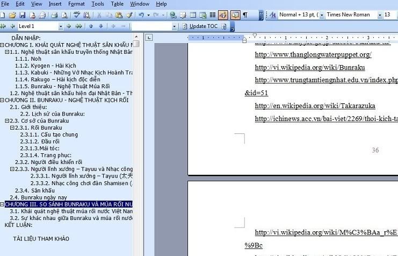The height and width of the screenshot is (256, 398).
Task: Open the Print Preview icon
Action: [x=63, y=15]
